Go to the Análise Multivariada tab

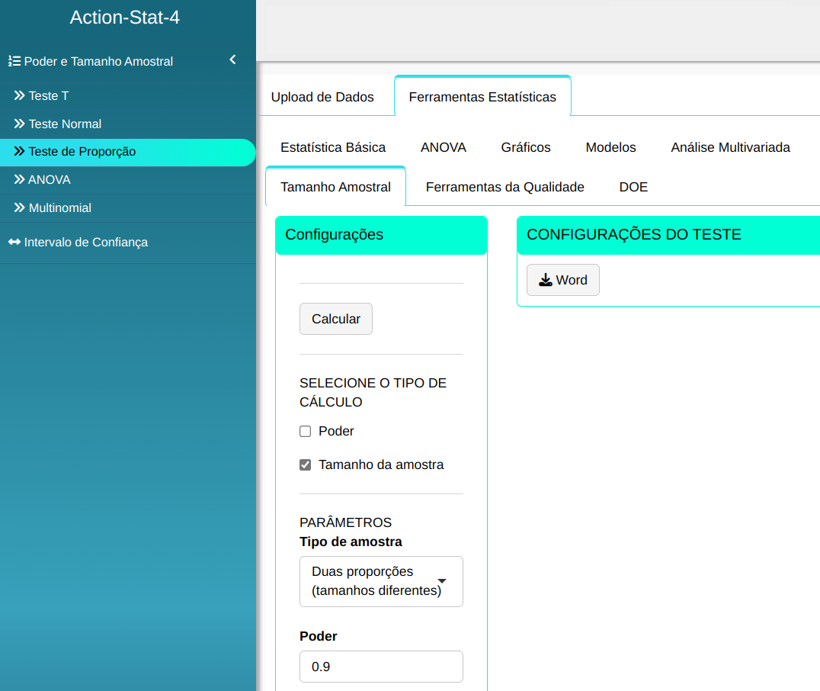[730, 147]
